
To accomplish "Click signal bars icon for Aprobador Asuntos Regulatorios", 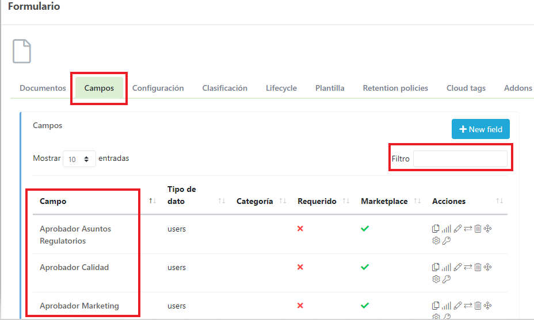I will 447,229.
